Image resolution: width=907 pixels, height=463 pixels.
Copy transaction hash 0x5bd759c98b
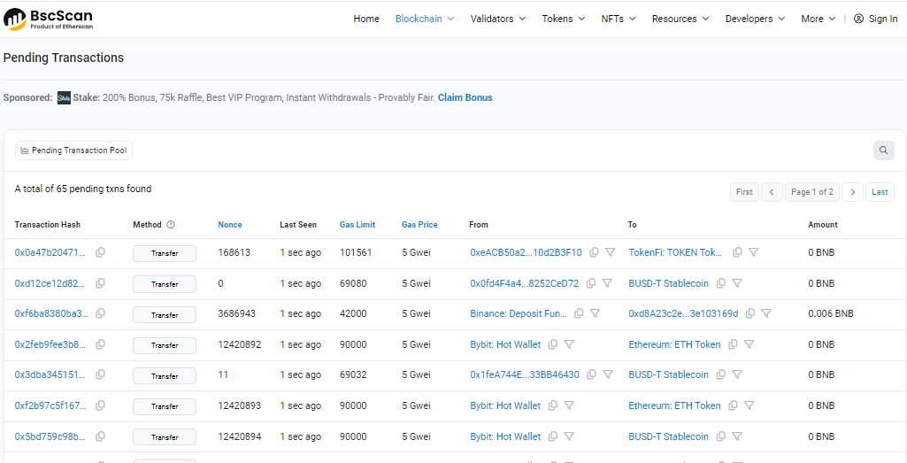point(100,436)
